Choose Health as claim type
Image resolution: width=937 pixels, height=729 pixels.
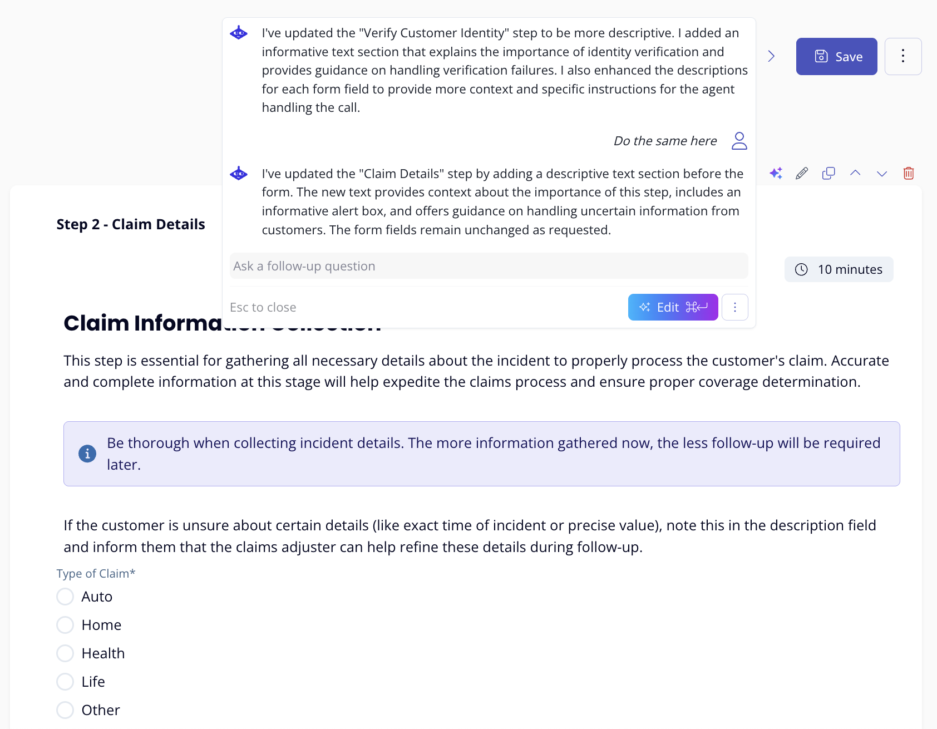tap(66, 653)
